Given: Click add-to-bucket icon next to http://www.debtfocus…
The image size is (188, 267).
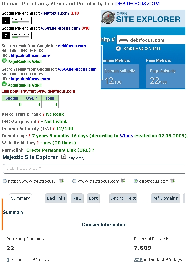Looking at the screenshot, I should coord(61,180).
